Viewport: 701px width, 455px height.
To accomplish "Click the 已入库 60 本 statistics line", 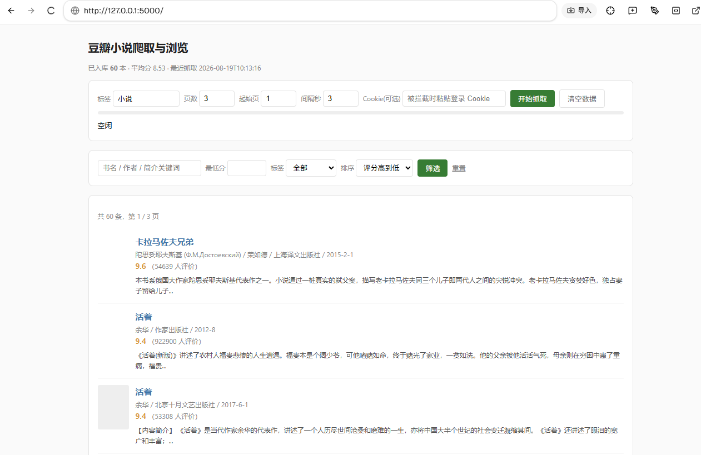I will coord(175,68).
